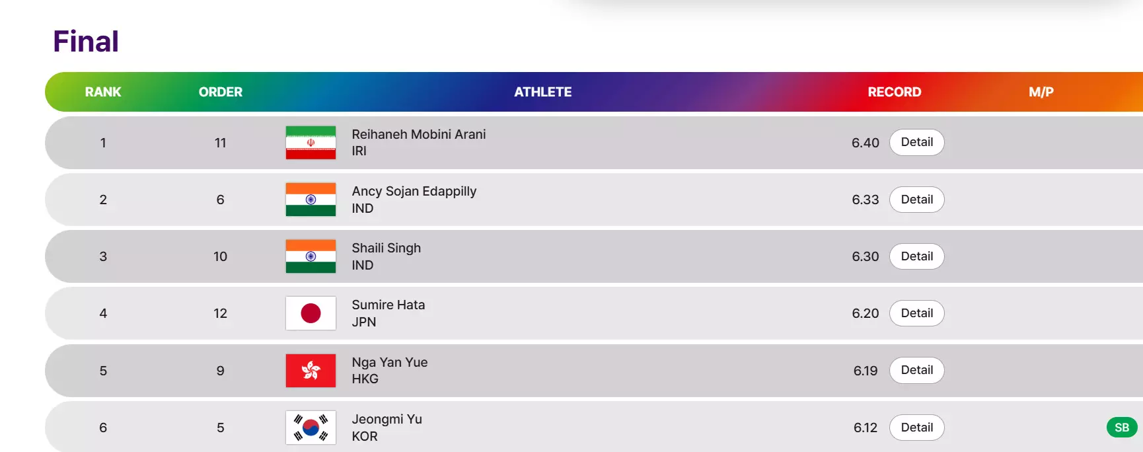The width and height of the screenshot is (1143, 452).
Task: Show Detail for Shaili Singh's jump
Action: tap(916, 256)
